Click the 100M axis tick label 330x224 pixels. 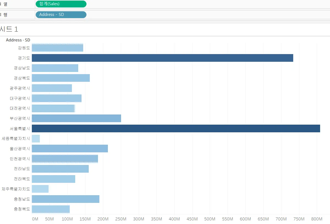67,219
